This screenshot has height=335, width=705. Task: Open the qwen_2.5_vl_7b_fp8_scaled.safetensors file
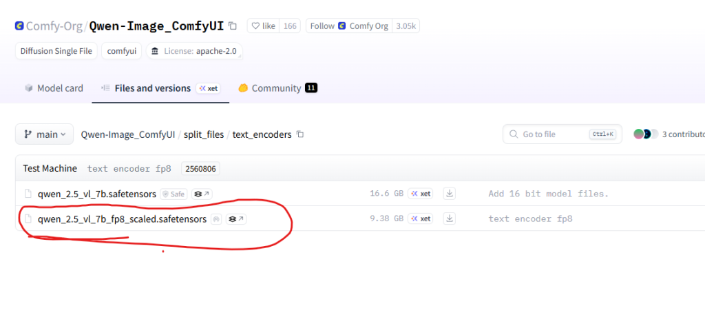pyautogui.click(x=122, y=219)
